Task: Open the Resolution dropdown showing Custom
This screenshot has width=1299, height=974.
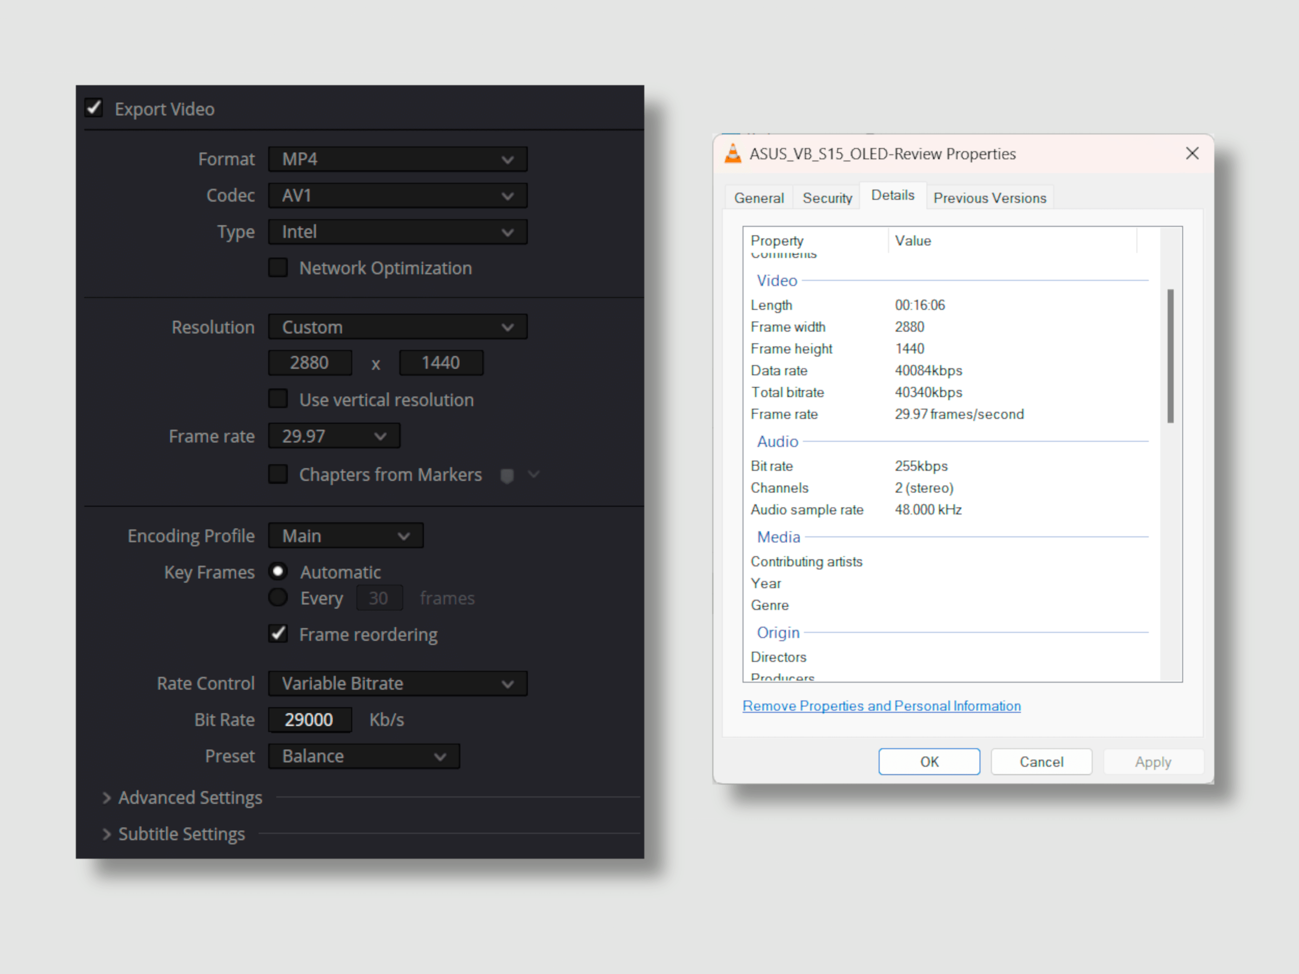Action: coord(397,327)
